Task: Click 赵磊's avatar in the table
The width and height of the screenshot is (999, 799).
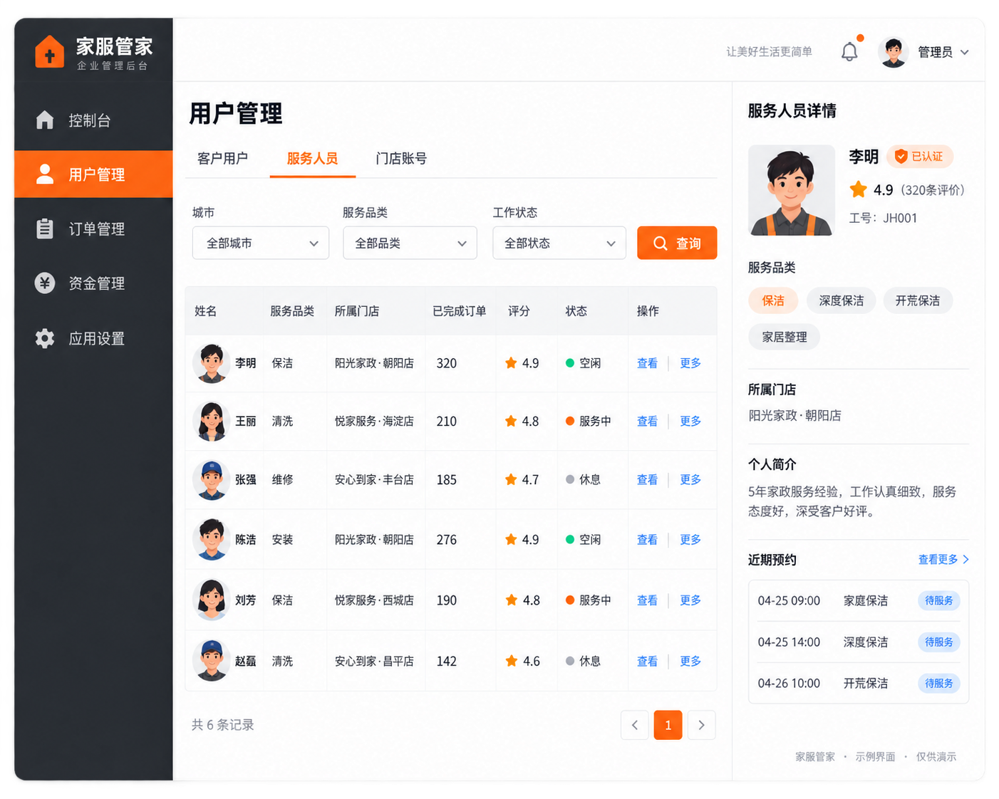Action: click(x=211, y=661)
